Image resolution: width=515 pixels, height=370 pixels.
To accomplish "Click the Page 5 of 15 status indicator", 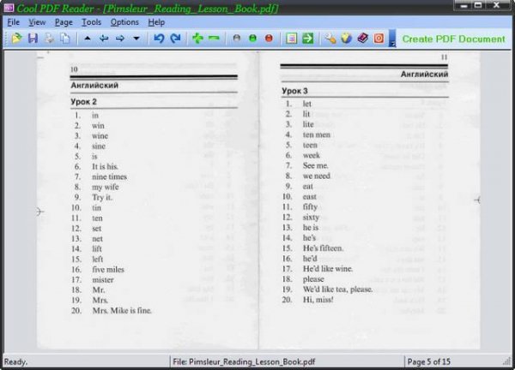I will pyautogui.click(x=436, y=361).
